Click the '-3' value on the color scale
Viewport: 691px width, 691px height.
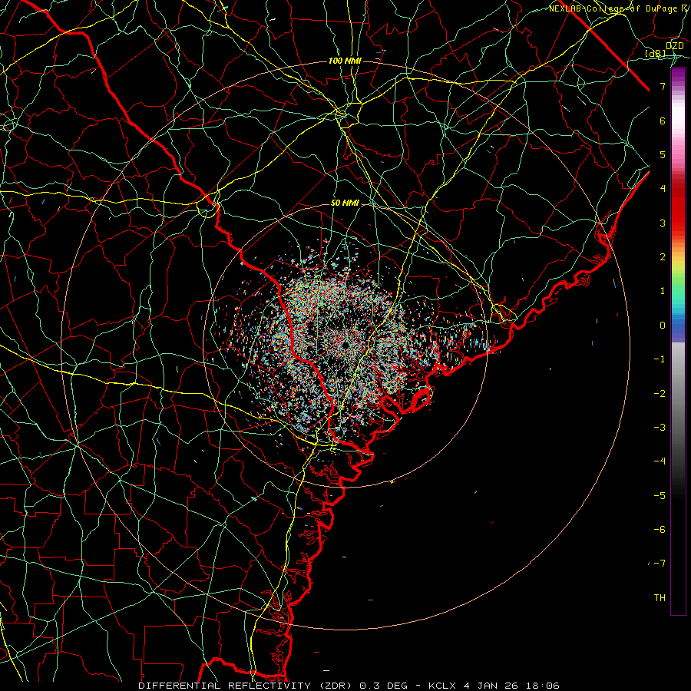coord(660,428)
